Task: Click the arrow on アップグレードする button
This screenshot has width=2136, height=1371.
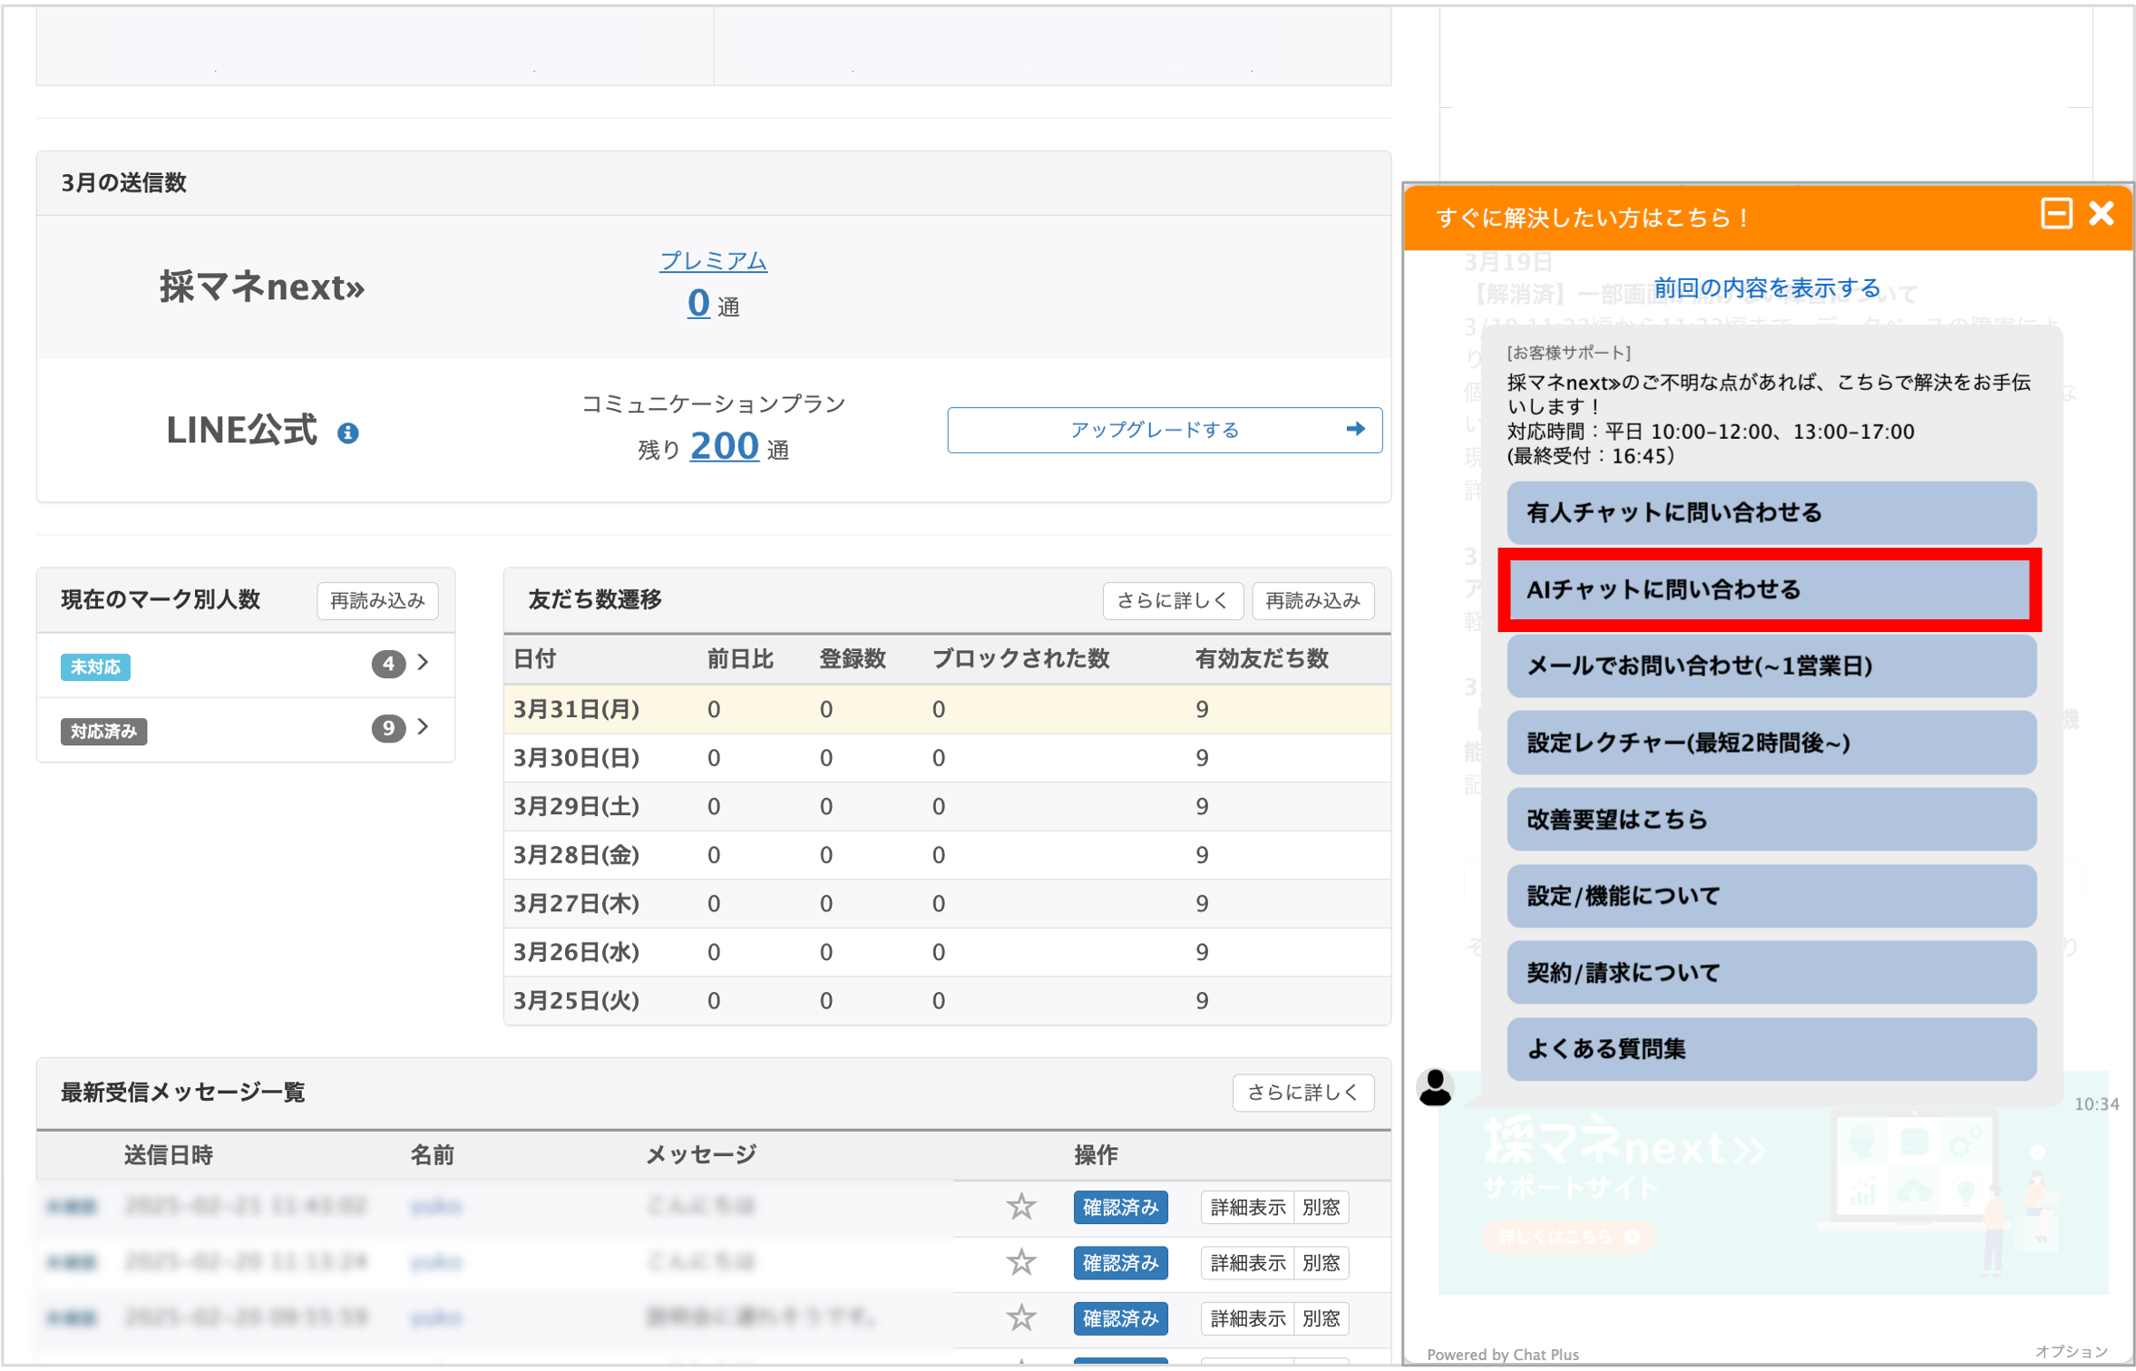Action: [x=1355, y=430]
